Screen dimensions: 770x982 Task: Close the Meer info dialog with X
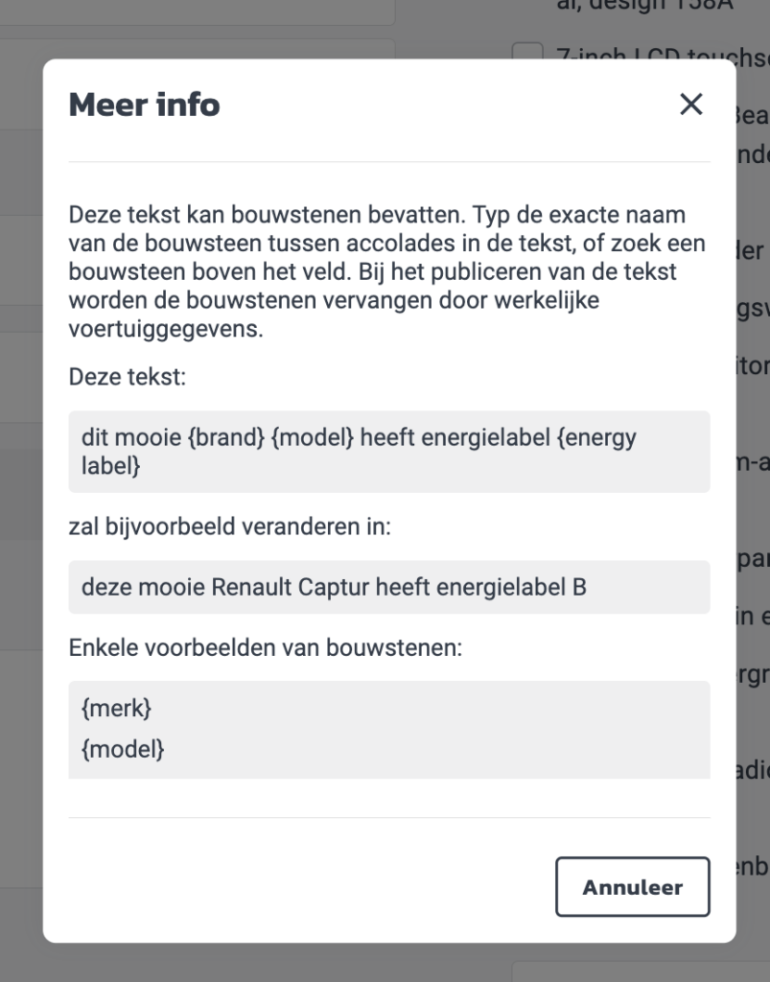(690, 105)
